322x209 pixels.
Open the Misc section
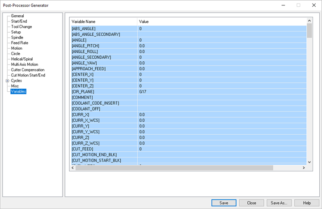tap(15, 86)
